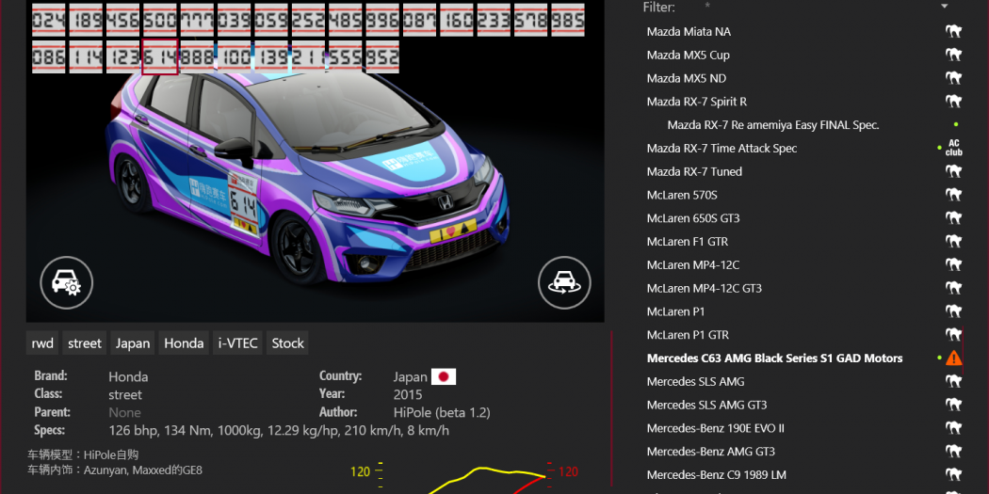
Task: Select skin thumbnail numbered 252
Action: (308, 20)
